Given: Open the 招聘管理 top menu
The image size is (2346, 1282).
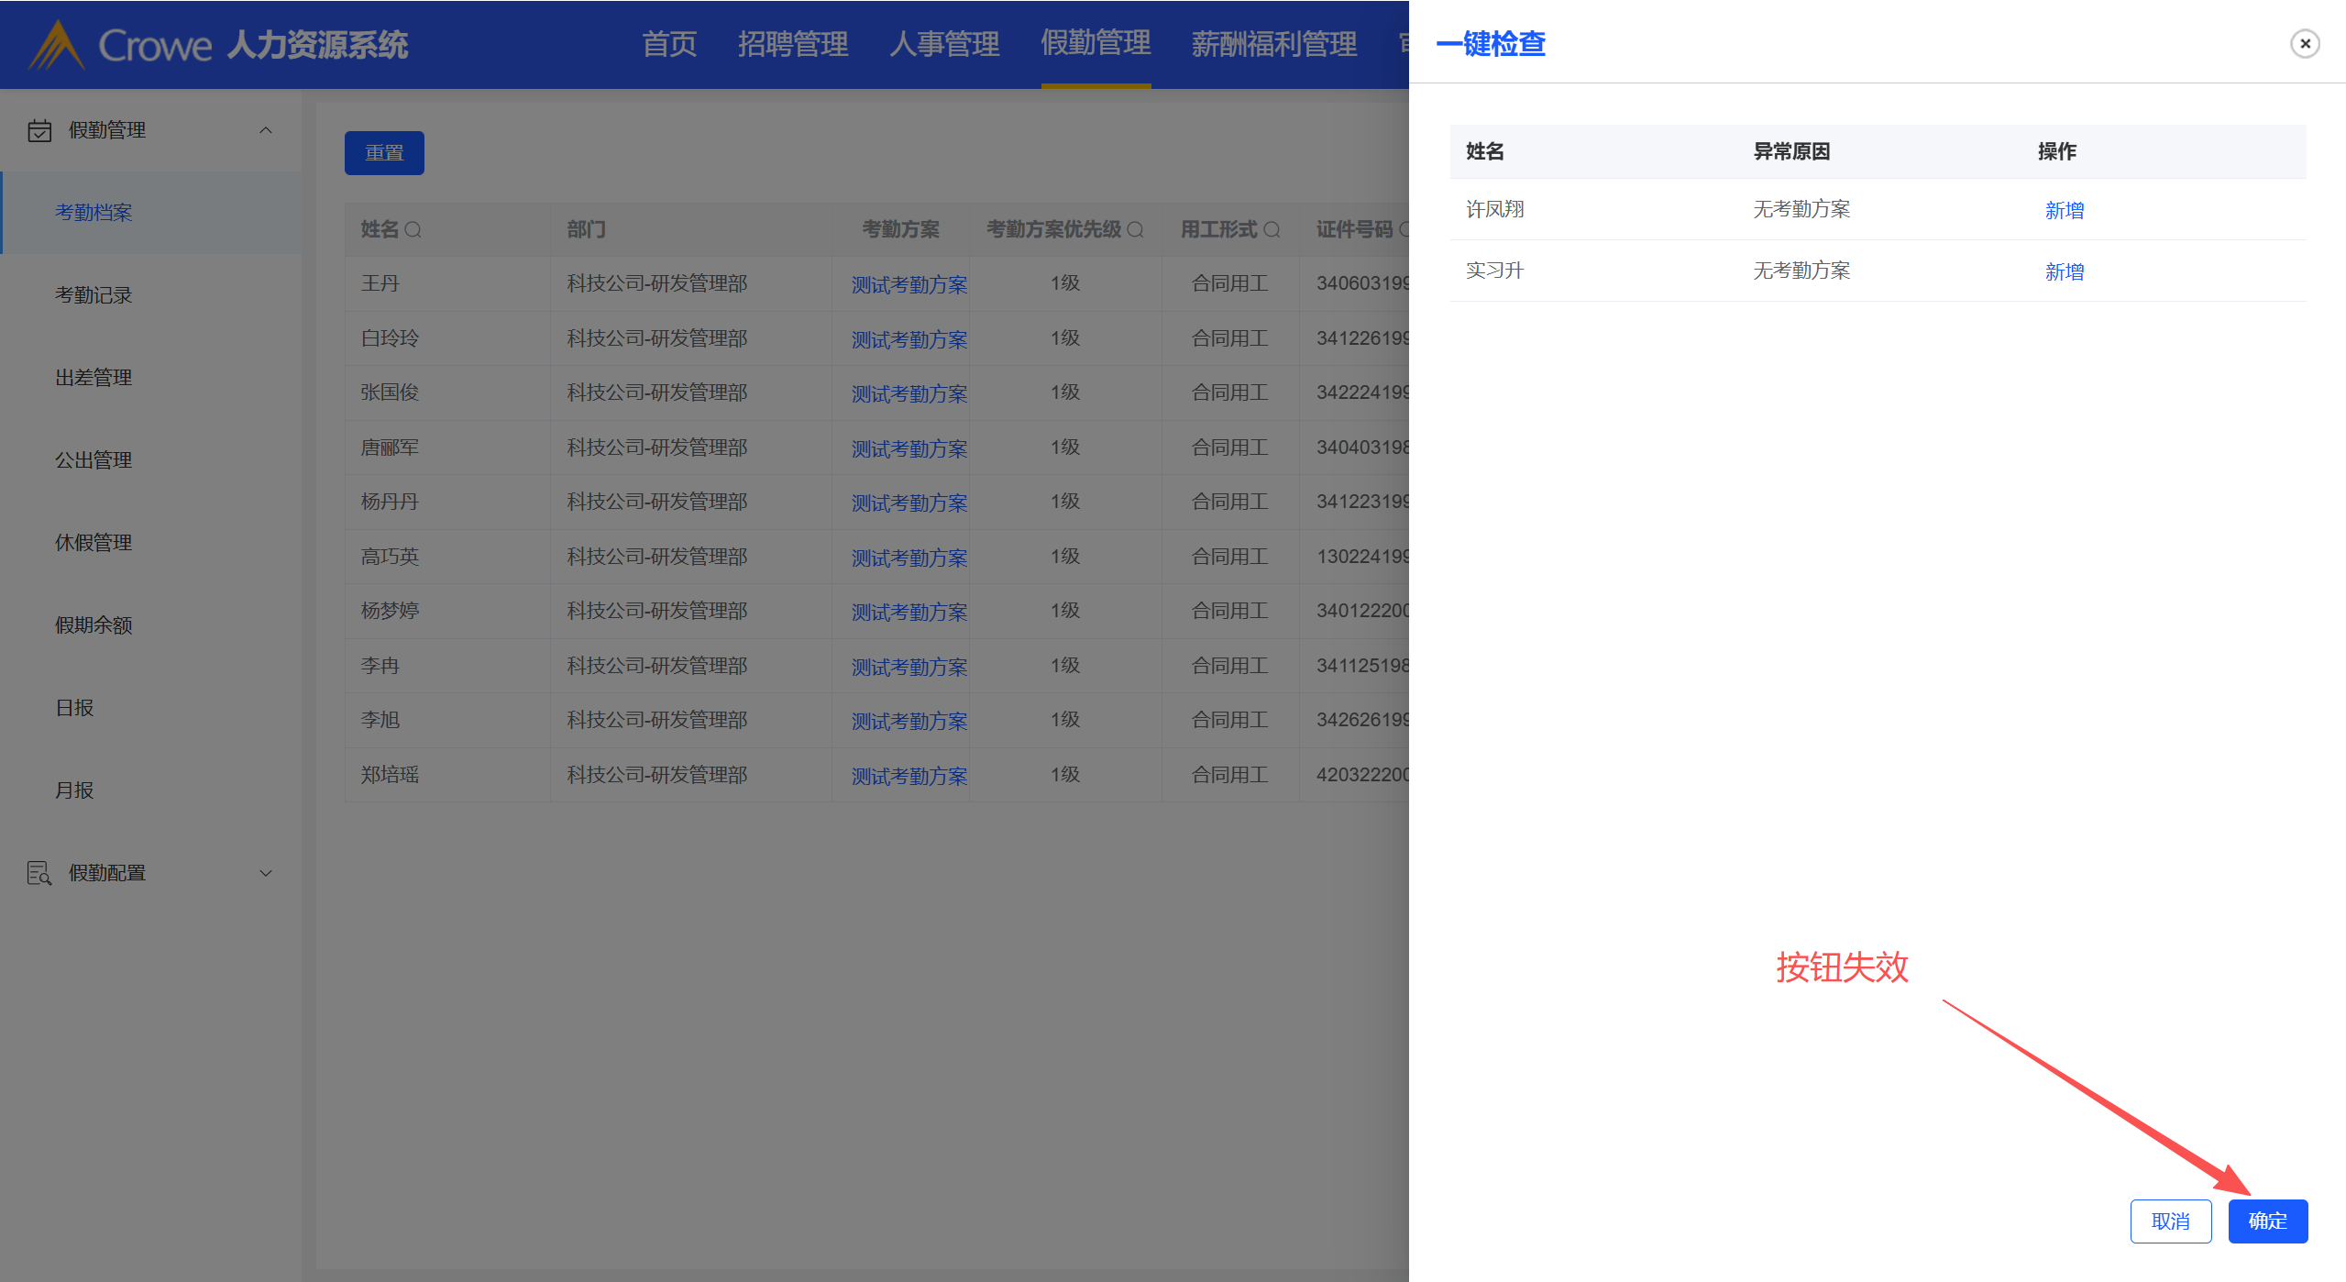Looking at the screenshot, I should click(x=792, y=43).
